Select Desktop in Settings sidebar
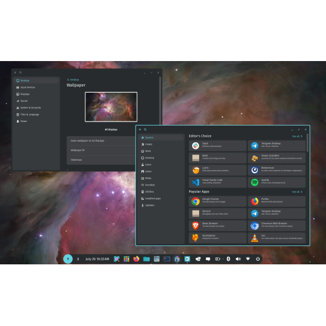 [x=36, y=81]
